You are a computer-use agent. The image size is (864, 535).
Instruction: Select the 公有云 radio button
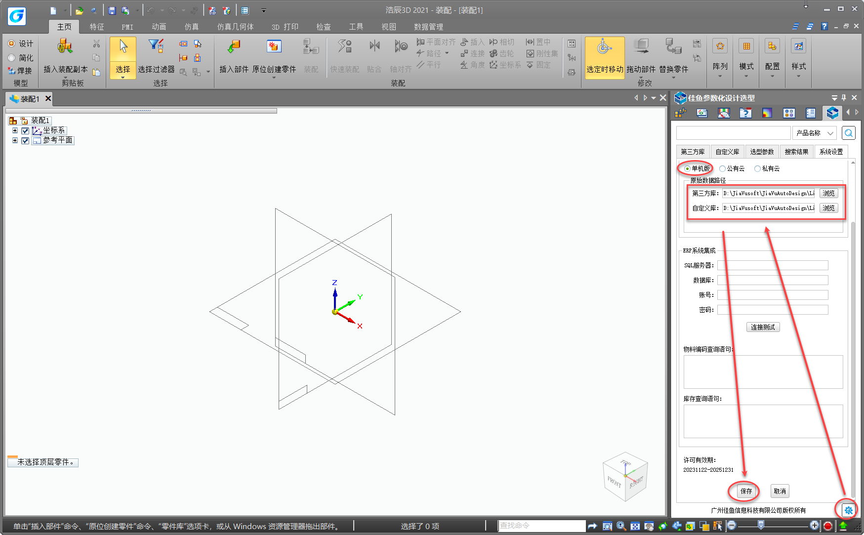(x=722, y=169)
